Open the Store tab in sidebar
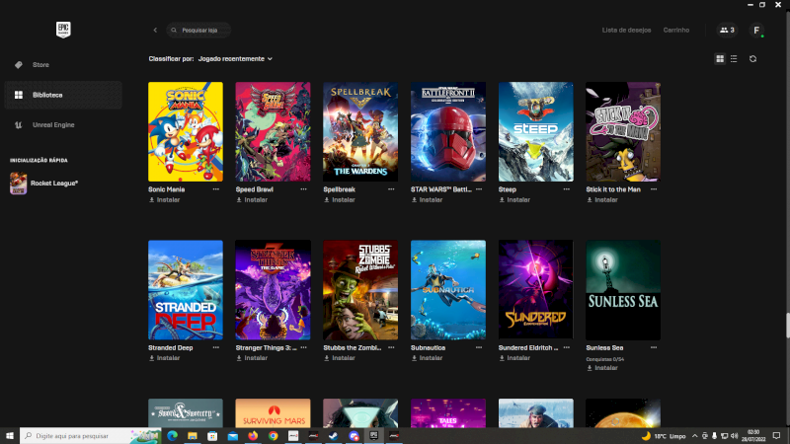Screen dimensions: 790x444 [x=39, y=65]
